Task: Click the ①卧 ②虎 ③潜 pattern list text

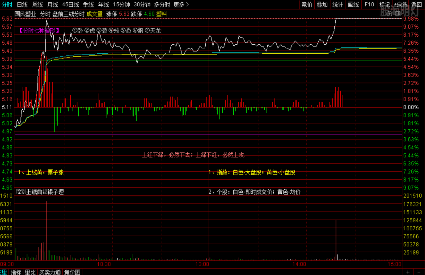Action: (x=117, y=30)
